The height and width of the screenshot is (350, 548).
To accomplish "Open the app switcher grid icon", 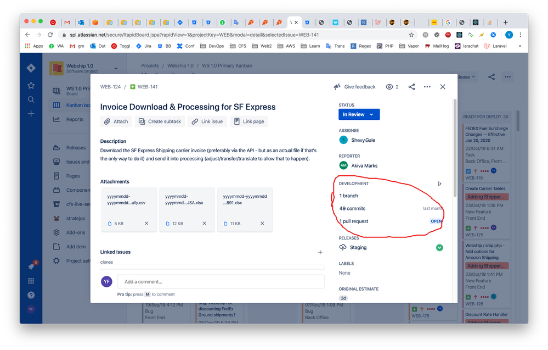I will point(31,281).
